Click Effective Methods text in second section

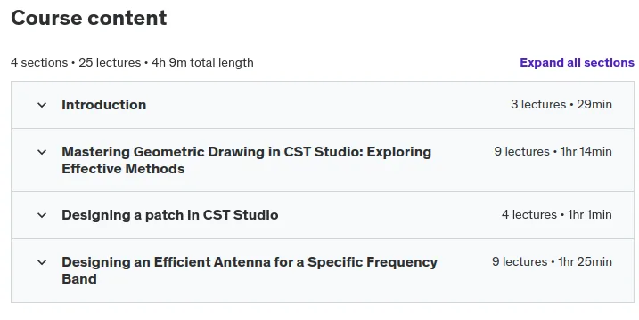coord(123,169)
